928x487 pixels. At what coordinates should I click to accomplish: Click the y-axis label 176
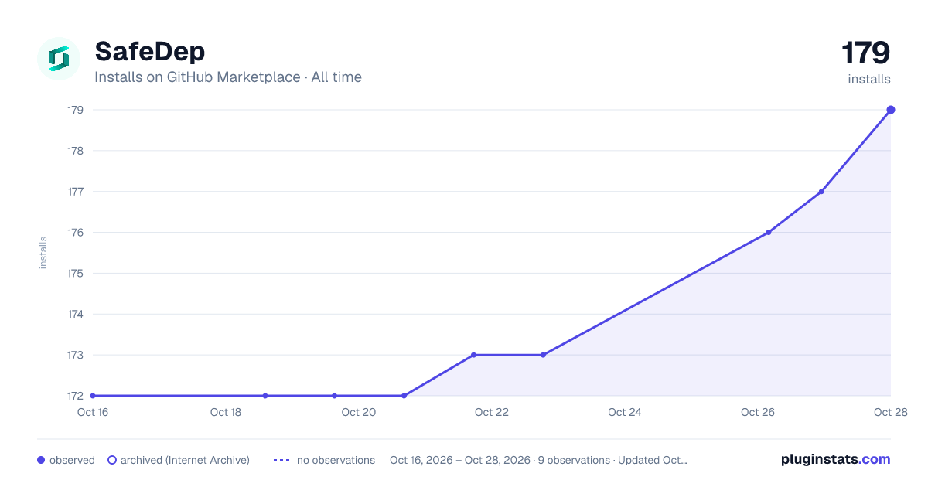pos(75,233)
